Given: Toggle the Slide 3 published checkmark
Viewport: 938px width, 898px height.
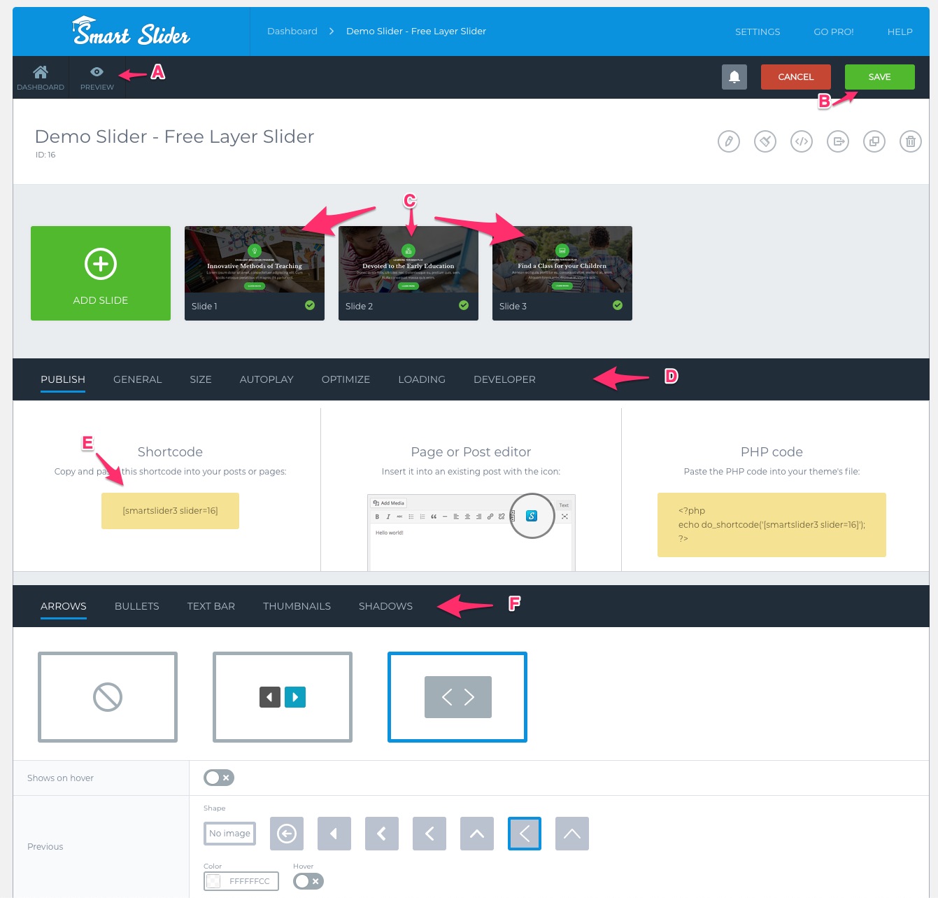Looking at the screenshot, I should point(618,305).
